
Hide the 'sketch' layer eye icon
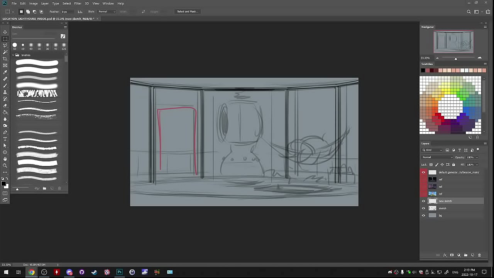point(423,208)
